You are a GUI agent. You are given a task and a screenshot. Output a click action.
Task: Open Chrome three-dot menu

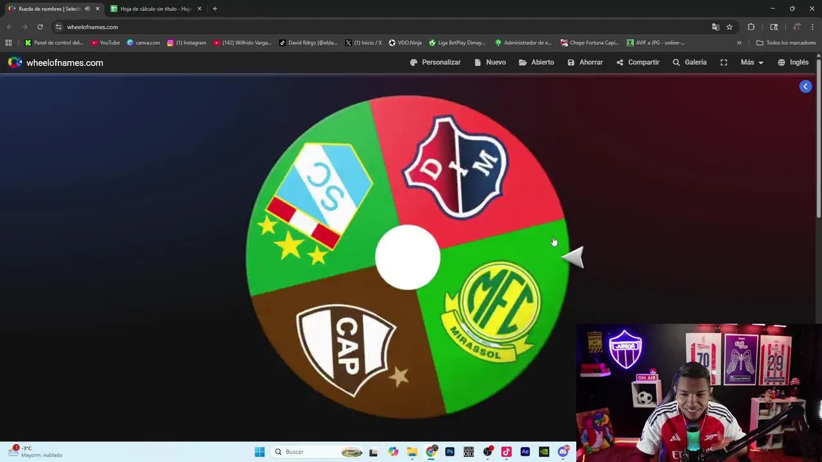pos(812,27)
